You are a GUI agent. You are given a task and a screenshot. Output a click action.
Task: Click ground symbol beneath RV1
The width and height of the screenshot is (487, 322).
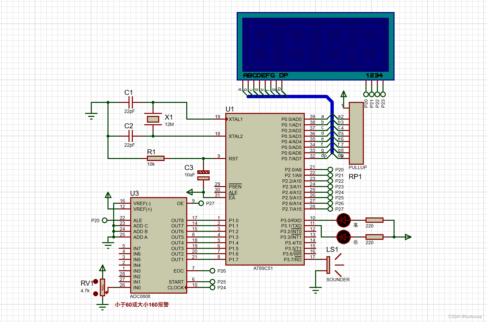[x=102, y=307]
